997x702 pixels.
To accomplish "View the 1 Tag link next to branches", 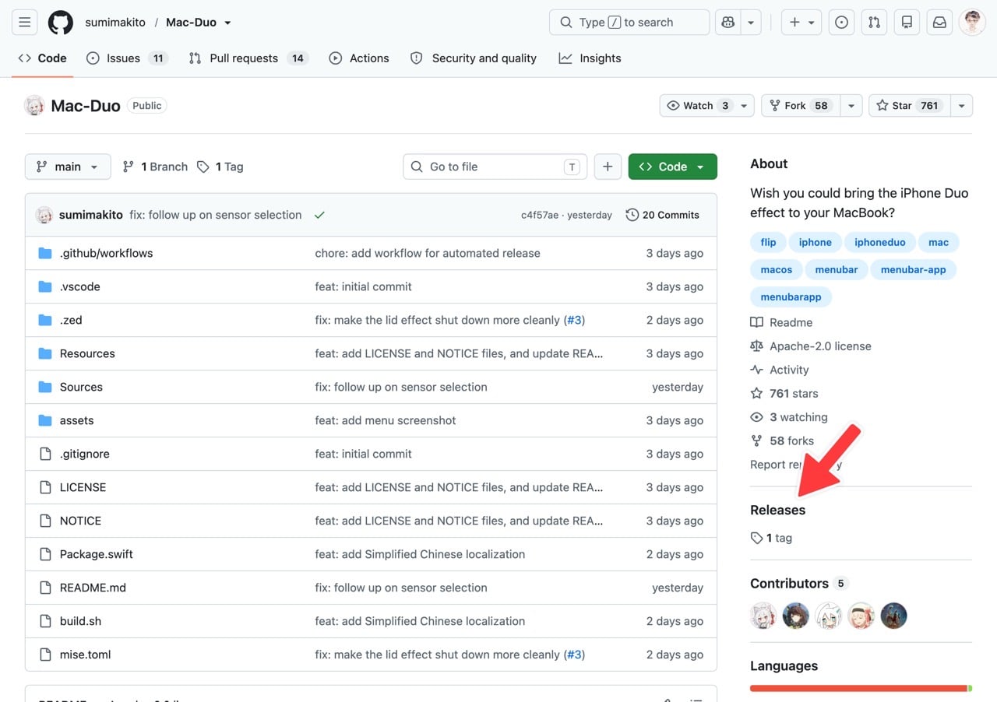I will click(x=220, y=167).
